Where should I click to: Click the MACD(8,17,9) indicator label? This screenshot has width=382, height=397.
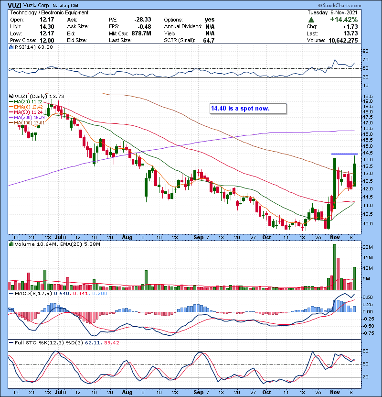coord(33,294)
